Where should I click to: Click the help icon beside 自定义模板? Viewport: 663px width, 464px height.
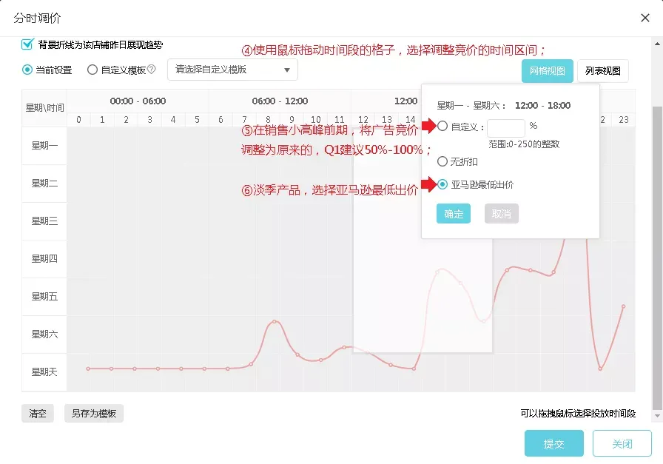click(x=151, y=70)
